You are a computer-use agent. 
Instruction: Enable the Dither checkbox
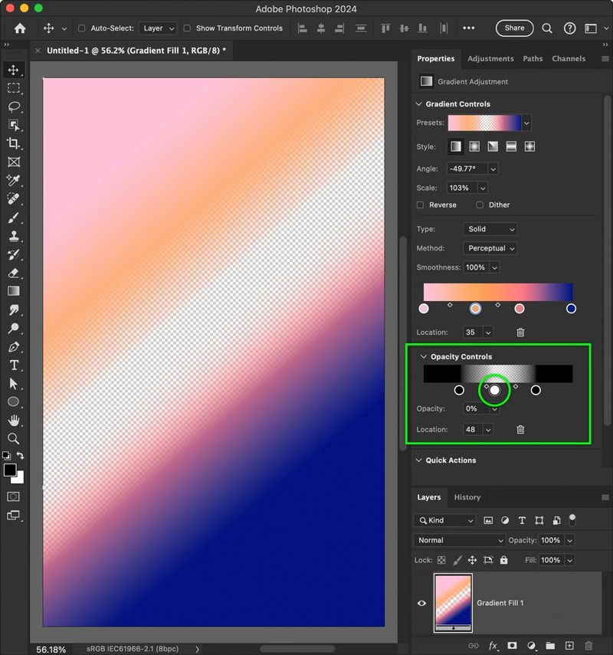coord(480,205)
